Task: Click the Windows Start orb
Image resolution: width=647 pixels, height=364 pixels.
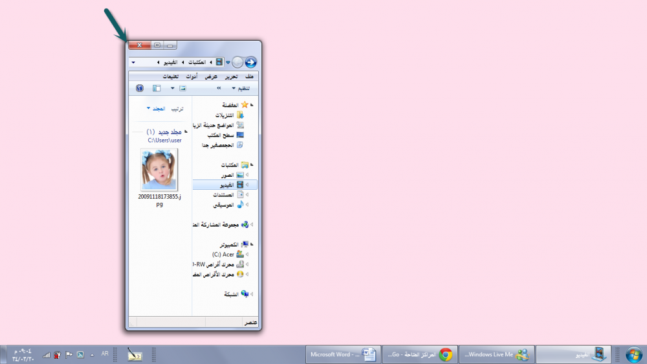Action: pos(634,354)
